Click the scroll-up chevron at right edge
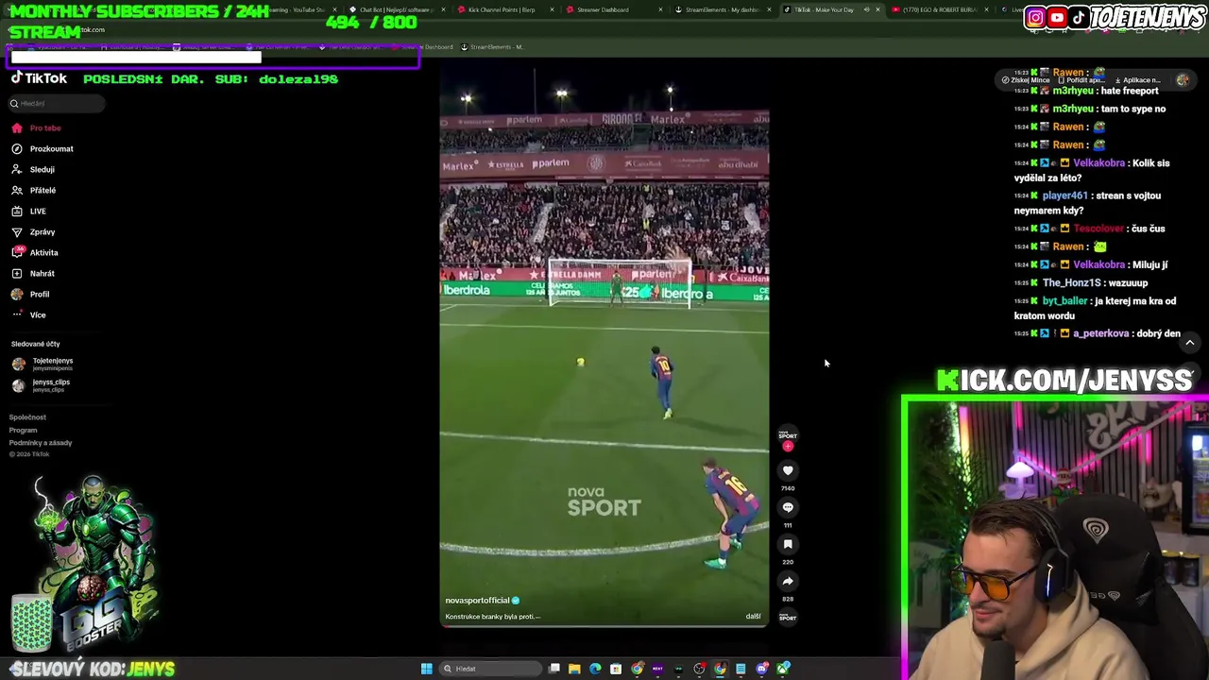Image resolution: width=1209 pixels, height=680 pixels. (1190, 343)
